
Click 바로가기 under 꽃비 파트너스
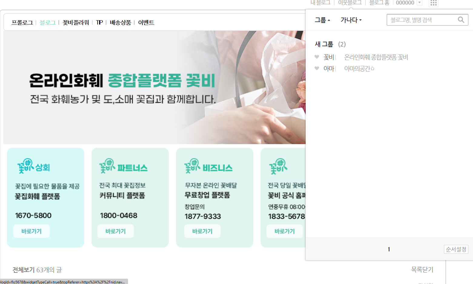click(x=115, y=231)
